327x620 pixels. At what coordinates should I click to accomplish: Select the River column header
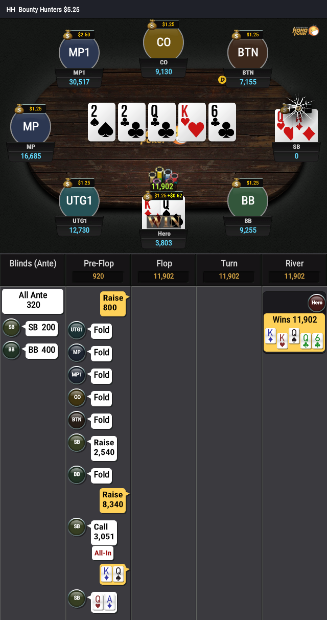(294, 264)
